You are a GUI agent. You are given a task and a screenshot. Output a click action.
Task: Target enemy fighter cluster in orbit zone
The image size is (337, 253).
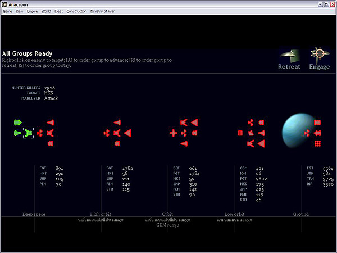[184, 133]
